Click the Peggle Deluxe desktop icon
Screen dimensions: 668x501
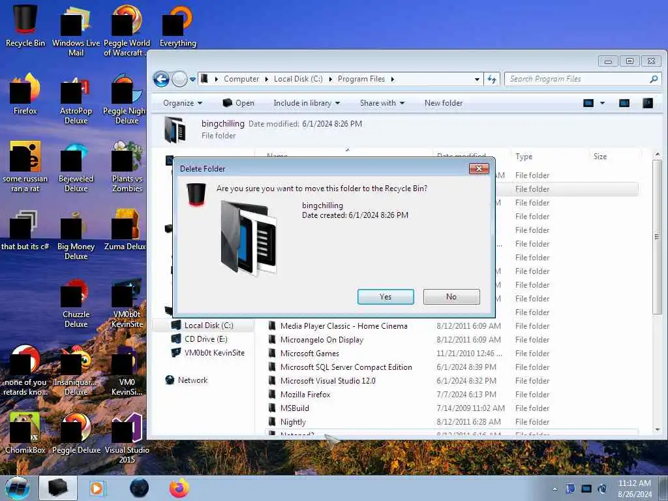(x=76, y=433)
